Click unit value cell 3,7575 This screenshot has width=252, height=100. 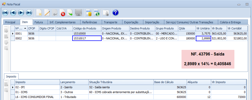pyautogui.click(x=203, y=34)
